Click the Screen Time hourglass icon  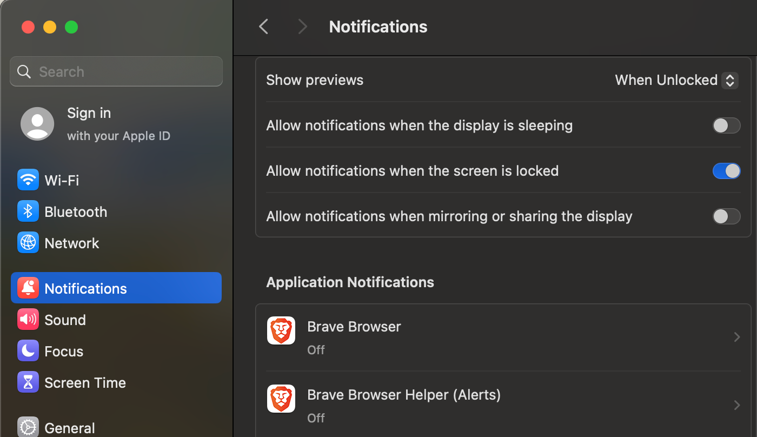tap(28, 382)
